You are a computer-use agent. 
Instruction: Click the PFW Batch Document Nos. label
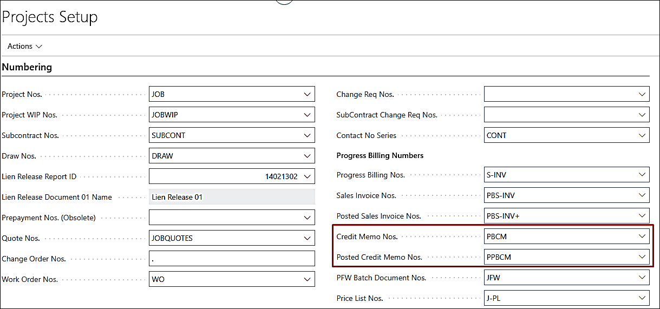point(381,278)
